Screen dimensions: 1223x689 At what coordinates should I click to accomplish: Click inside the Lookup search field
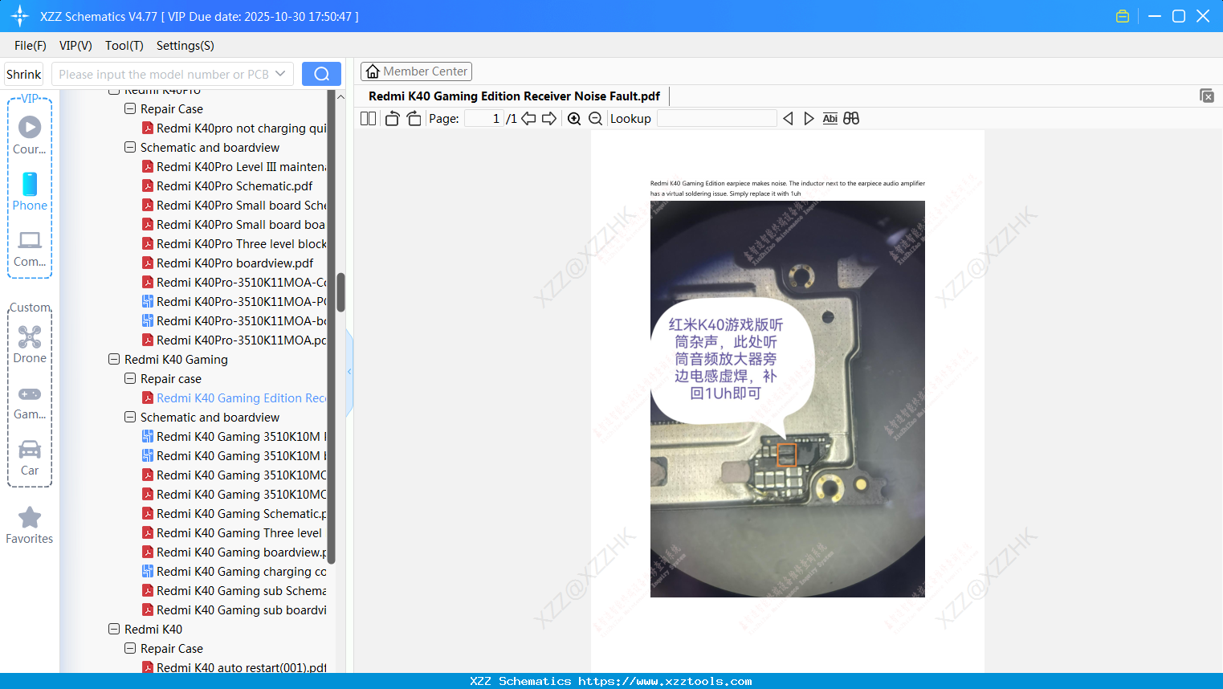coord(716,118)
